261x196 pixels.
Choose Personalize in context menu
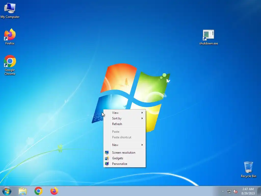tap(124, 164)
